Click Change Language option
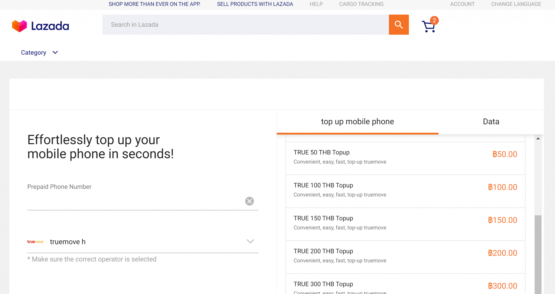Screen dimensions: 555x294 coord(516,4)
